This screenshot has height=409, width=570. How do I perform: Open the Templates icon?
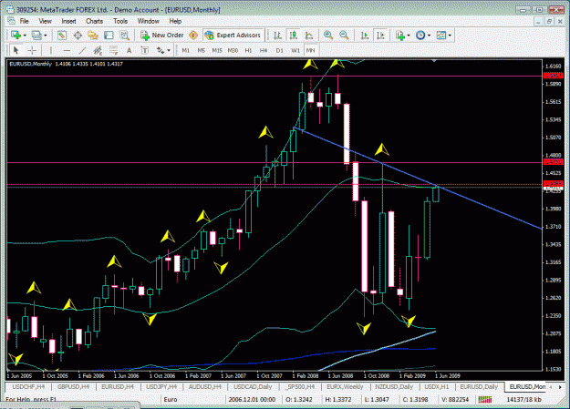[440, 36]
